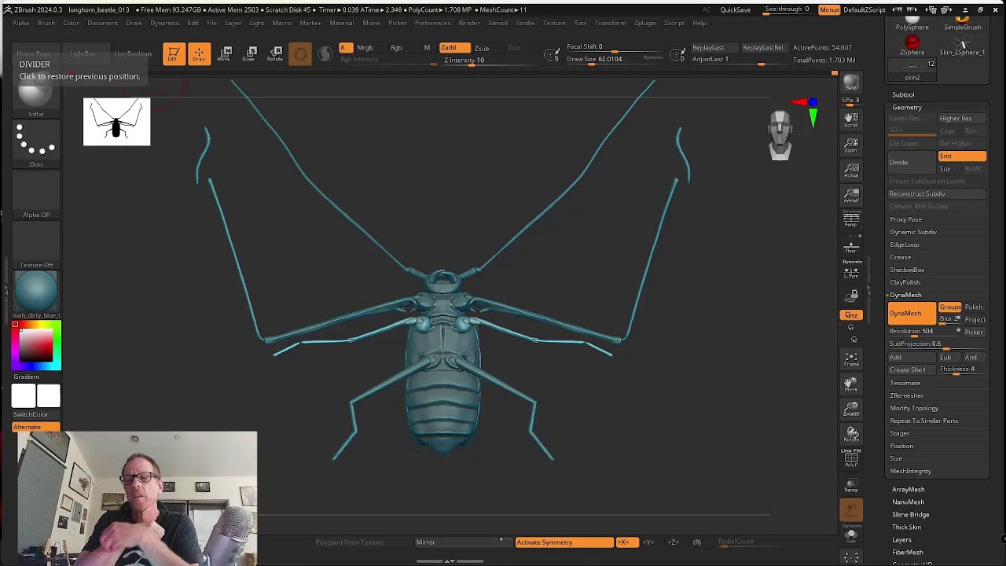This screenshot has height=566, width=1006.
Task: Expand the Subtool section
Action: (903, 94)
